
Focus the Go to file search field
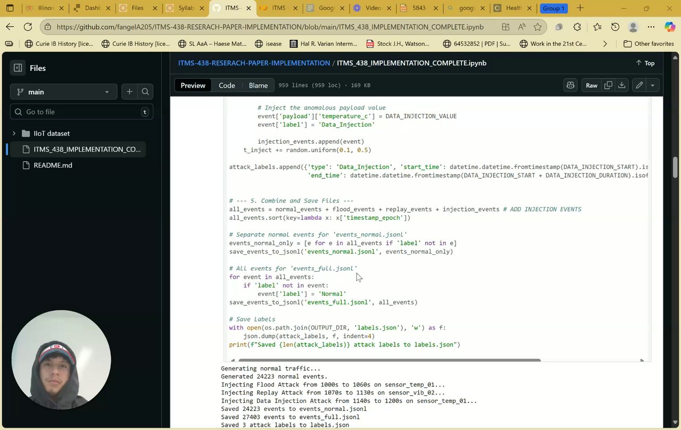point(81,112)
